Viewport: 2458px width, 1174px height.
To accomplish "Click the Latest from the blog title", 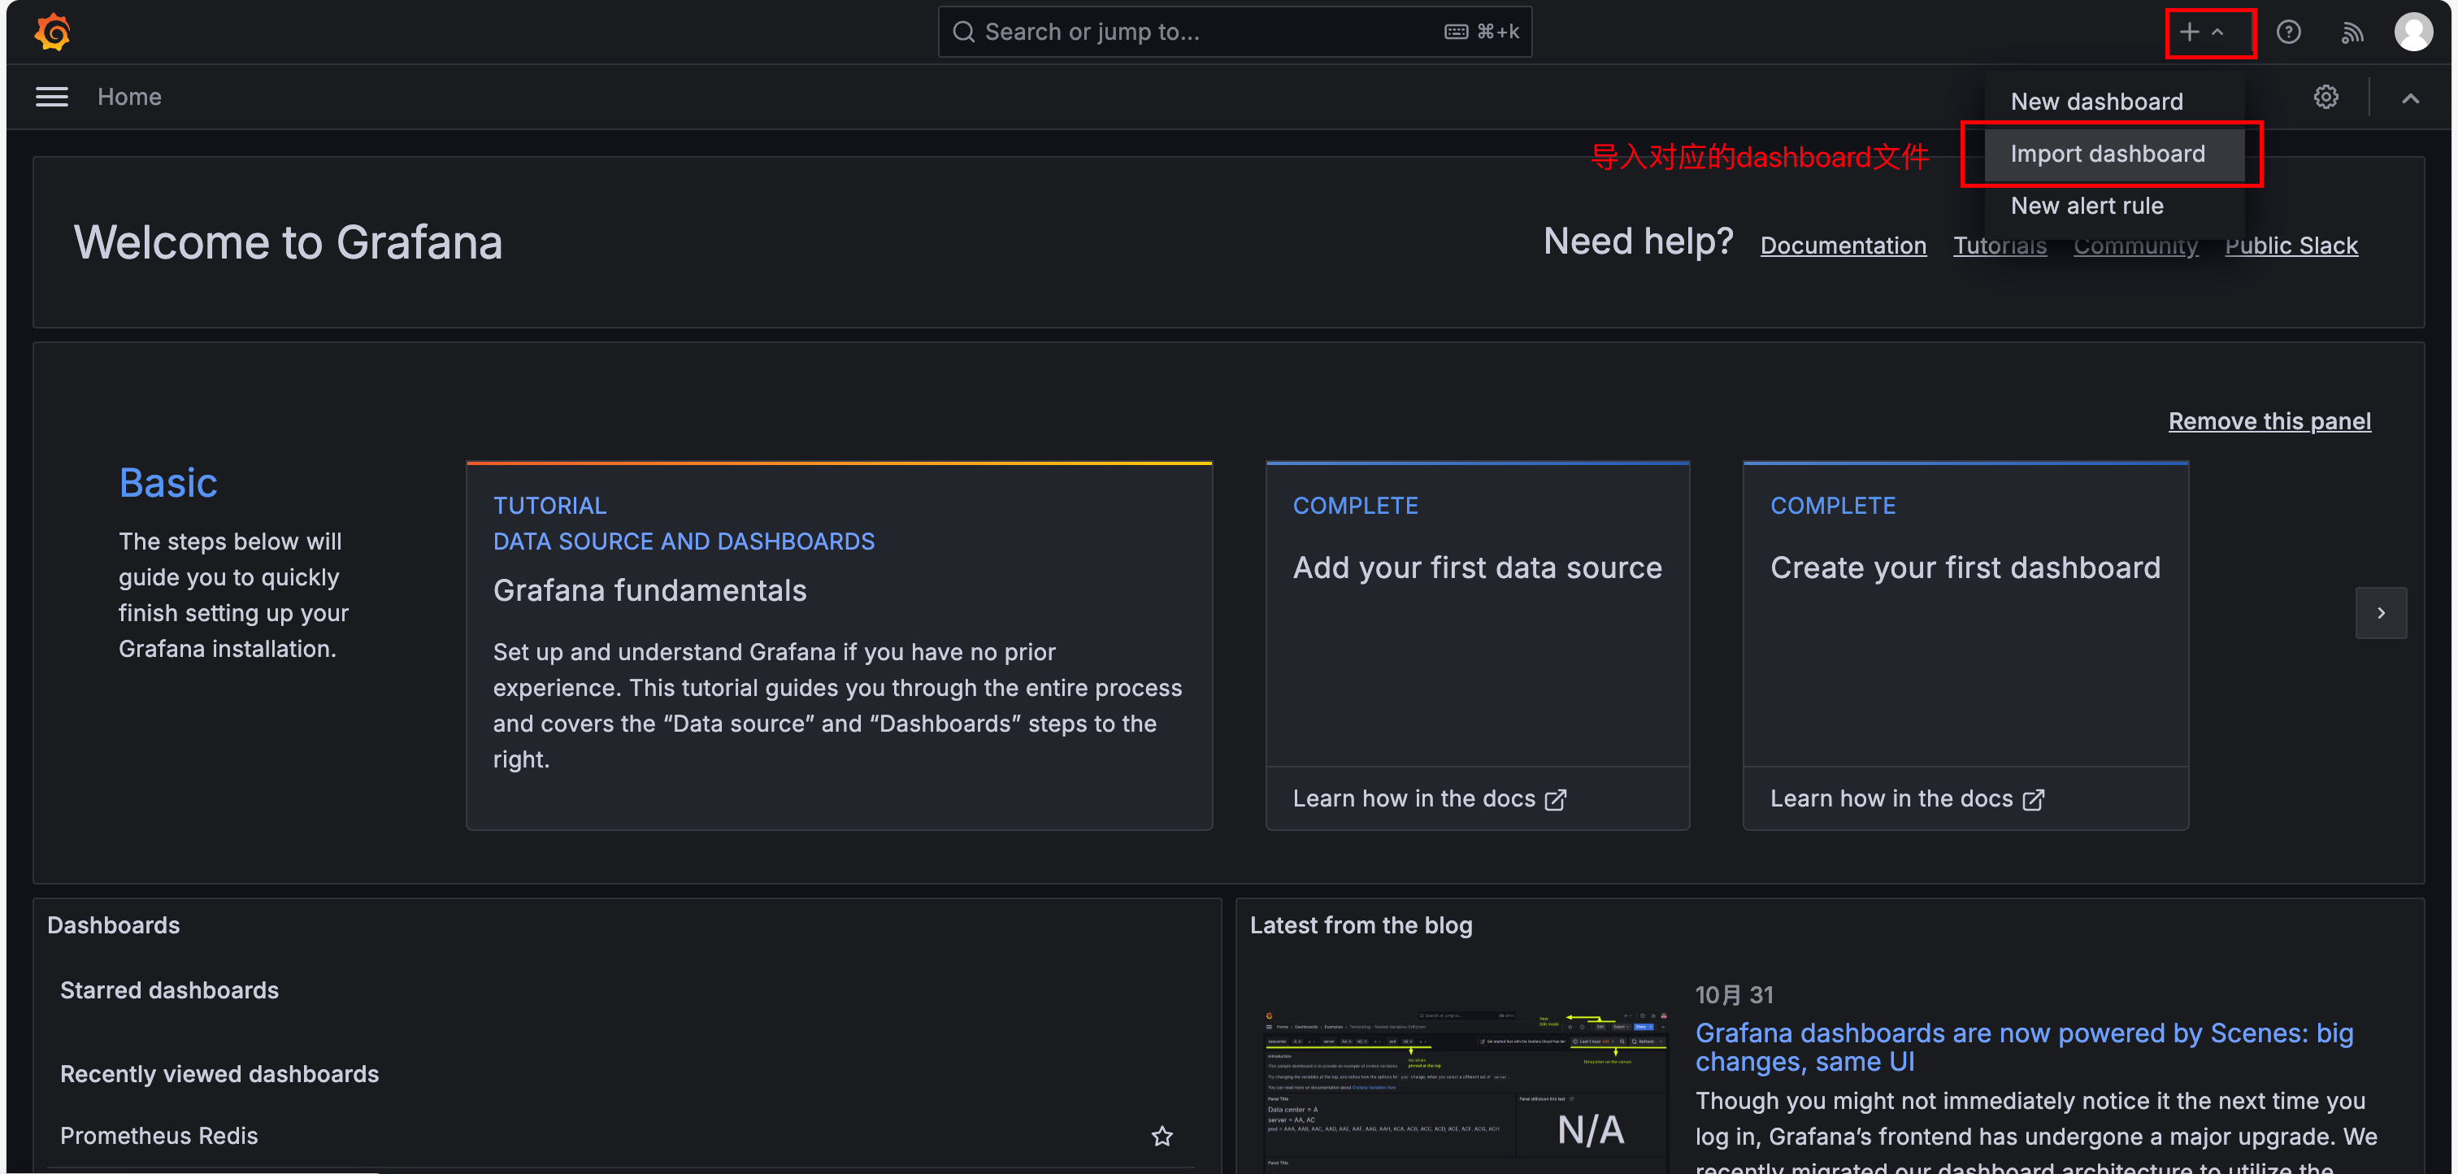I will (x=1361, y=925).
